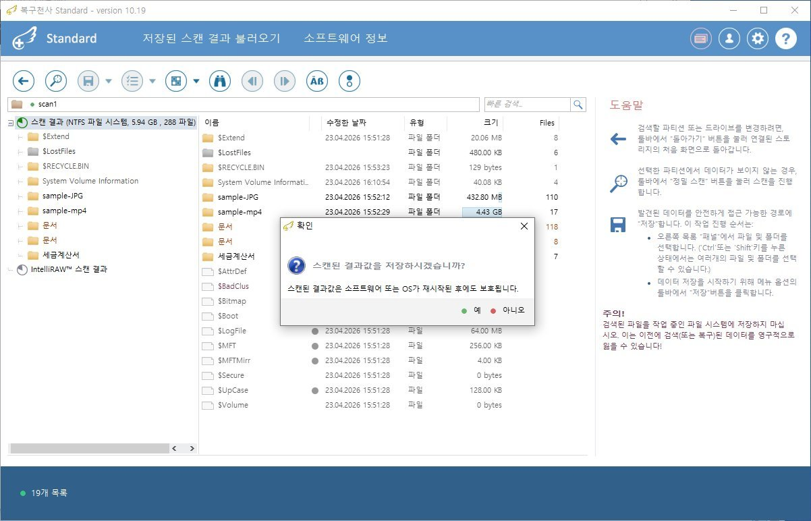
Task: Open the save icon dropdown arrow
Action: tap(109, 82)
